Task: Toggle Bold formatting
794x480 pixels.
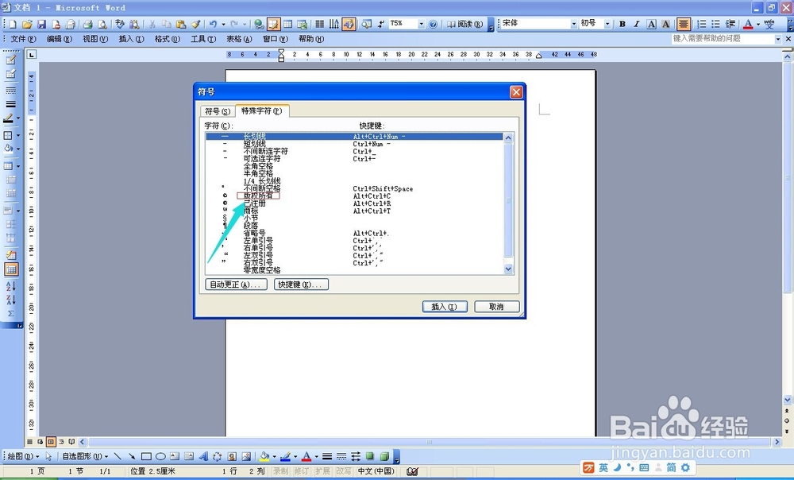Action: pyautogui.click(x=622, y=24)
